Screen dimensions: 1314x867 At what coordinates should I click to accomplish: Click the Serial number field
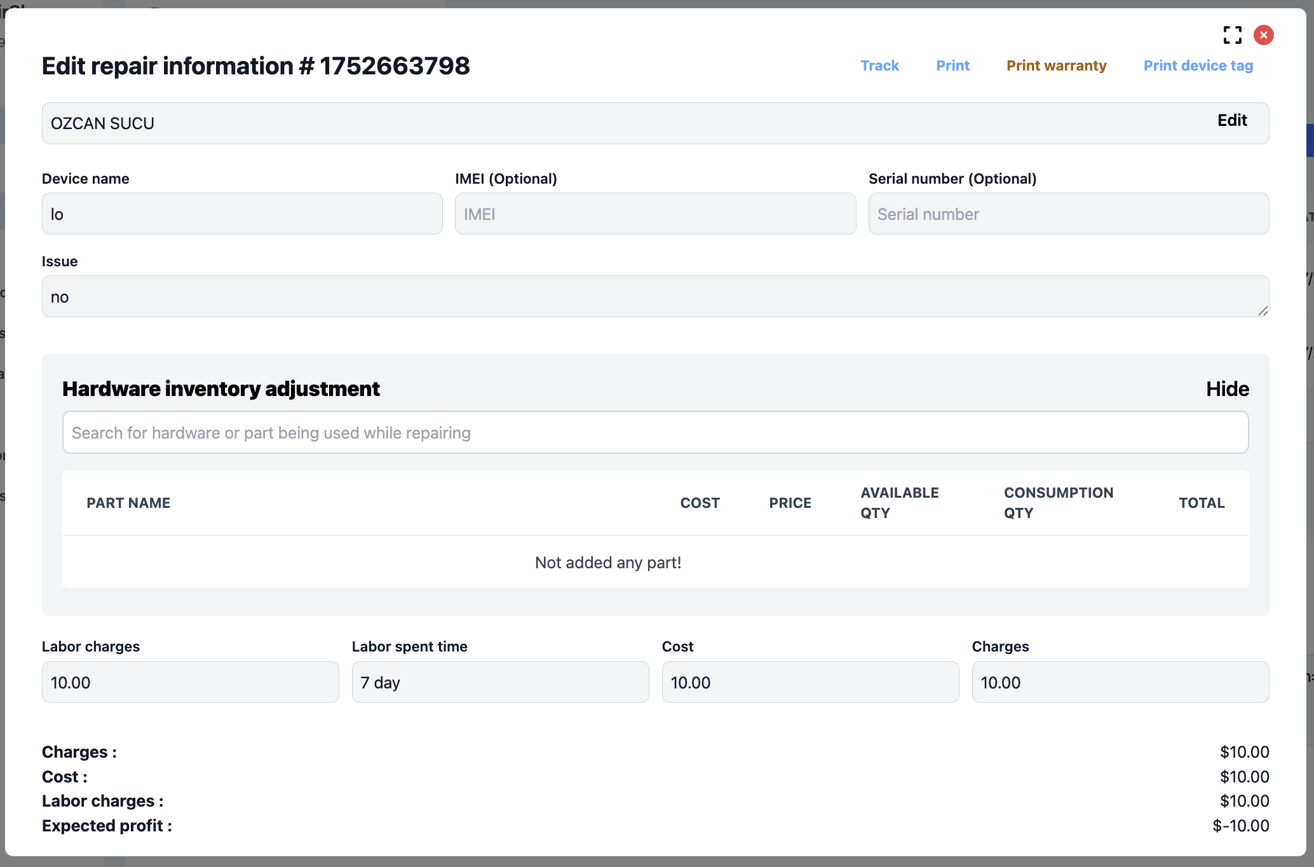1068,214
